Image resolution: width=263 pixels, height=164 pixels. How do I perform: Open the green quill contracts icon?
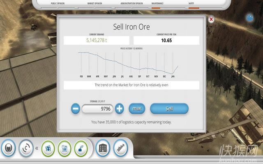click(x=81, y=148)
